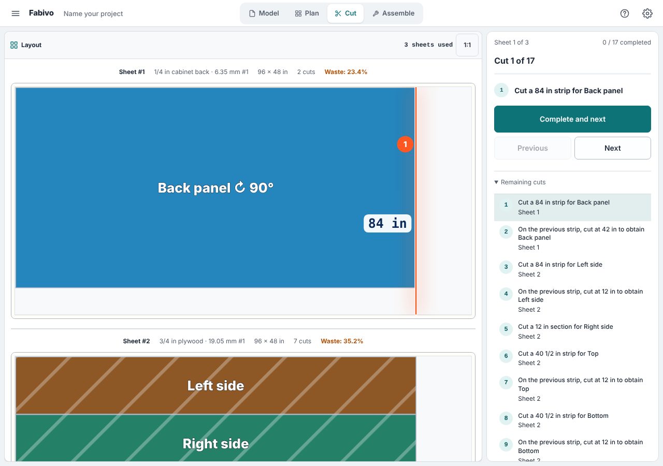
Task: Click the Waste: 23.4% text
Action: pyautogui.click(x=346, y=72)
